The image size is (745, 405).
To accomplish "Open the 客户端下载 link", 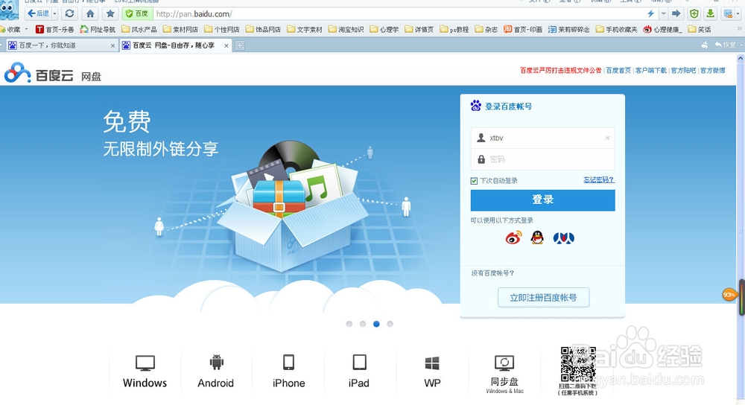I will coord(651,70).
